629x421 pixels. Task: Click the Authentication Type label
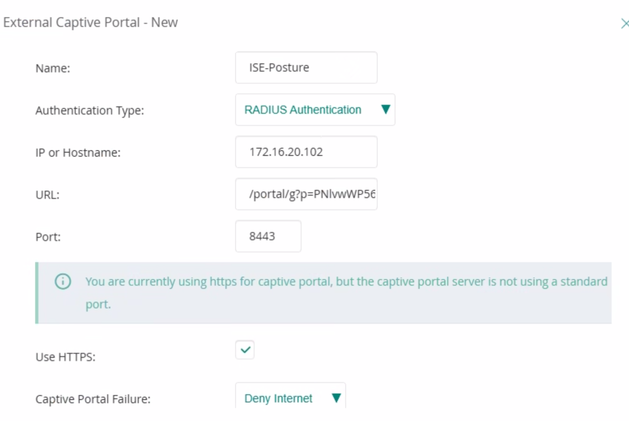point(89,110)
